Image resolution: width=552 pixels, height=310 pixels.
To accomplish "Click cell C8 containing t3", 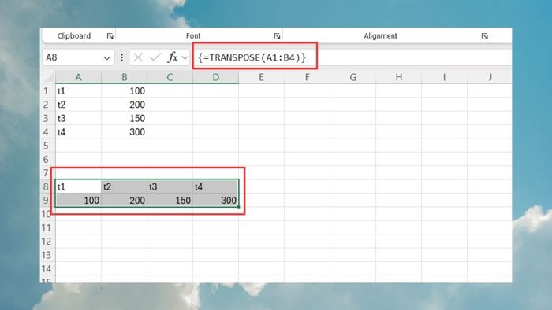I will 170,186.
